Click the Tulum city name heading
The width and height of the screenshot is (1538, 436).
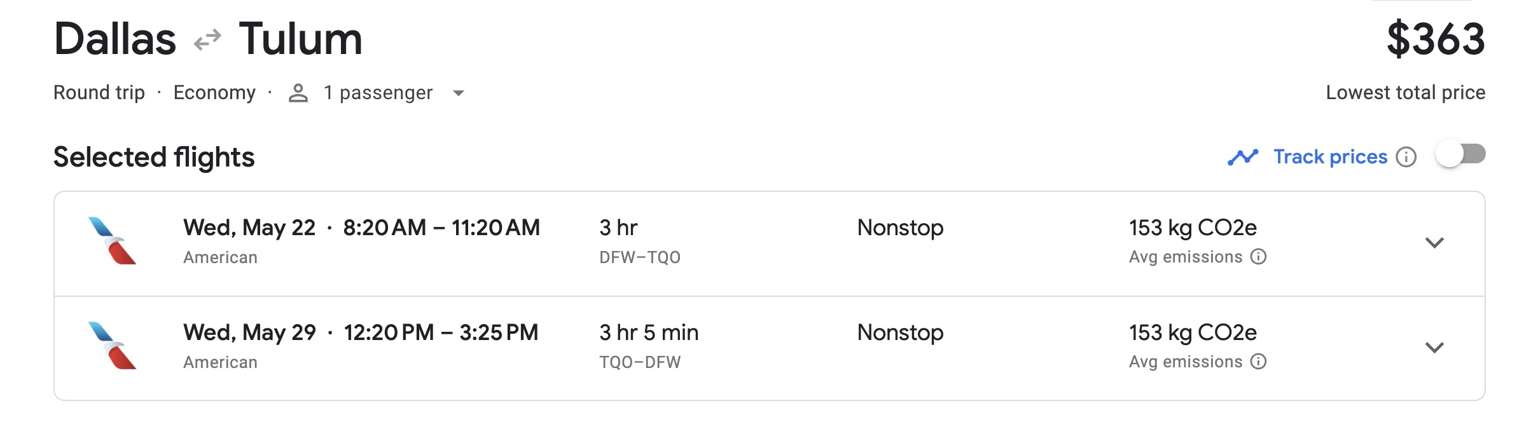click(301, 39)
